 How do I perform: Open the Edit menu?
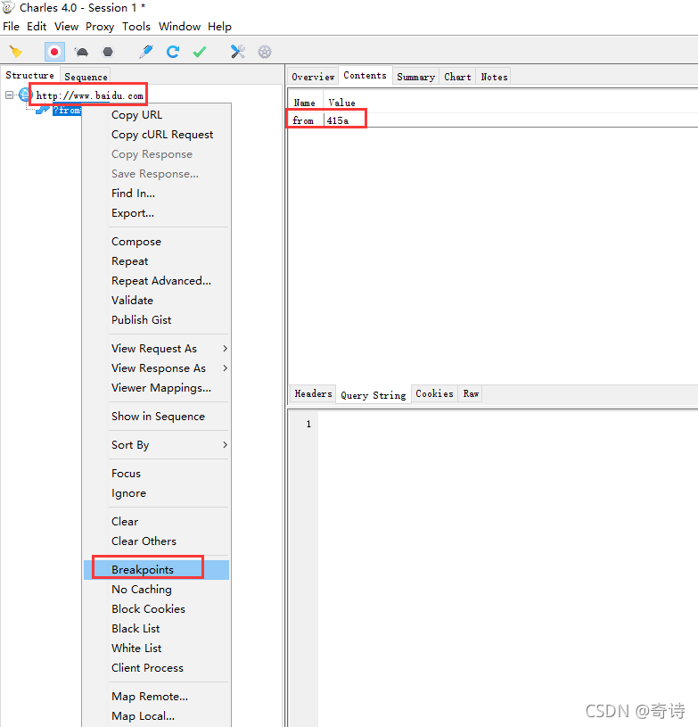[x=37, y=27]
